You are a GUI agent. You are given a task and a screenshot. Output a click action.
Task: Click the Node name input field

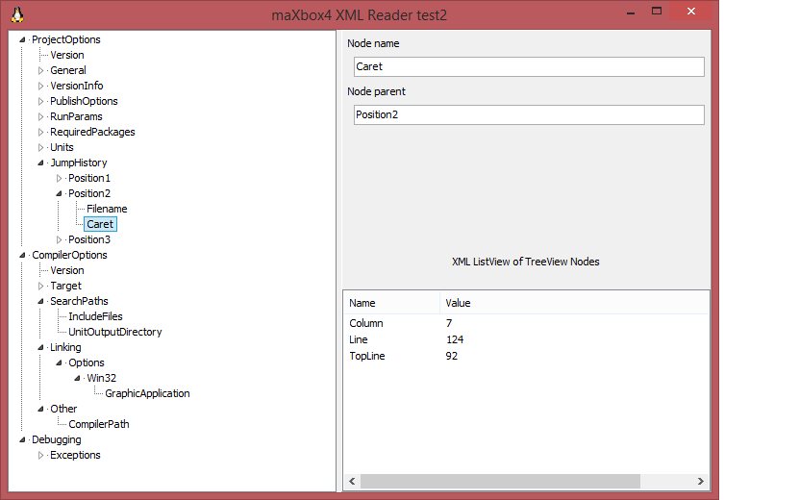click(x=528, y=66)
